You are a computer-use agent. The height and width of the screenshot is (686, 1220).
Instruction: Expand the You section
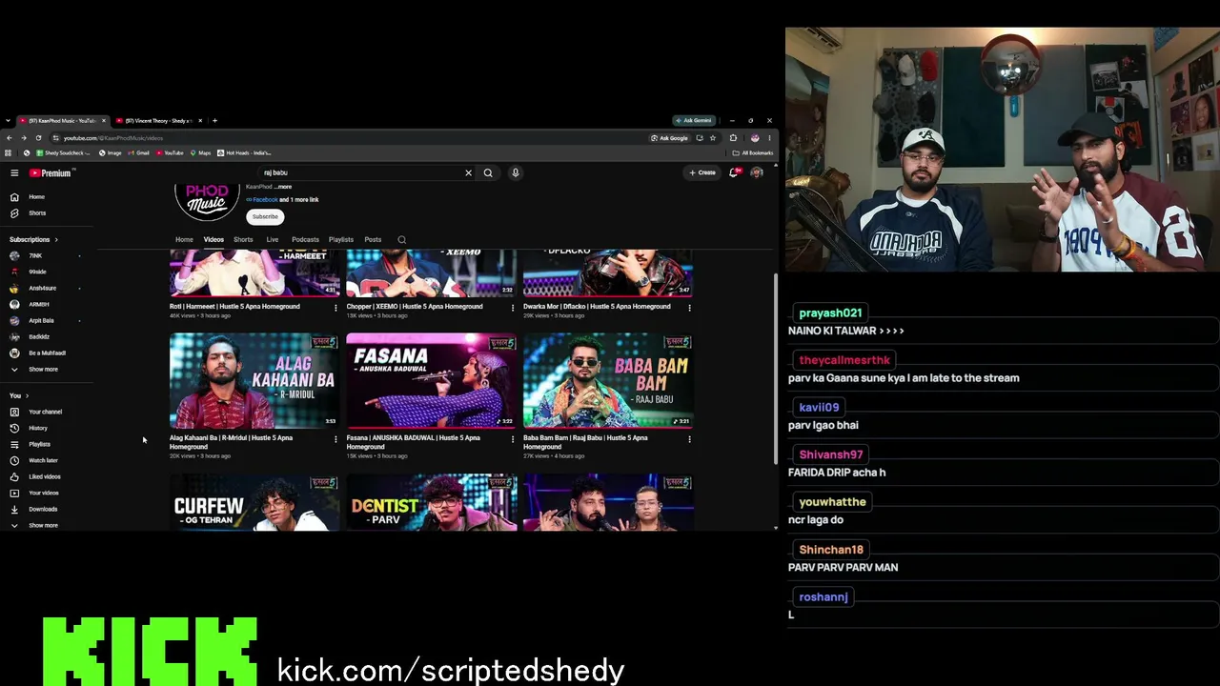pos(19,395)
